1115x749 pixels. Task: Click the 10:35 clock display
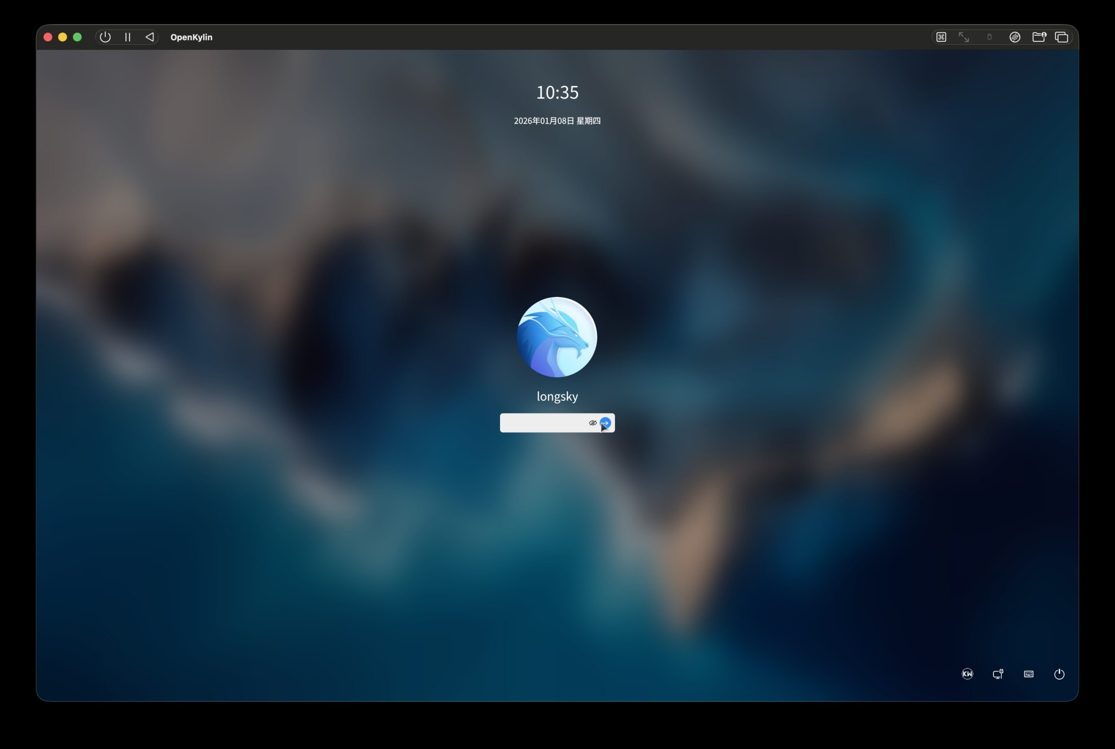tap(557, 93)
